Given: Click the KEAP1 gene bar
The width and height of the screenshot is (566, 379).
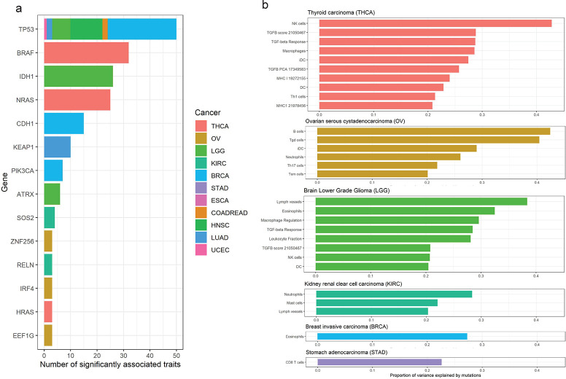Looking at the screenshot, I should pos(57,146).
